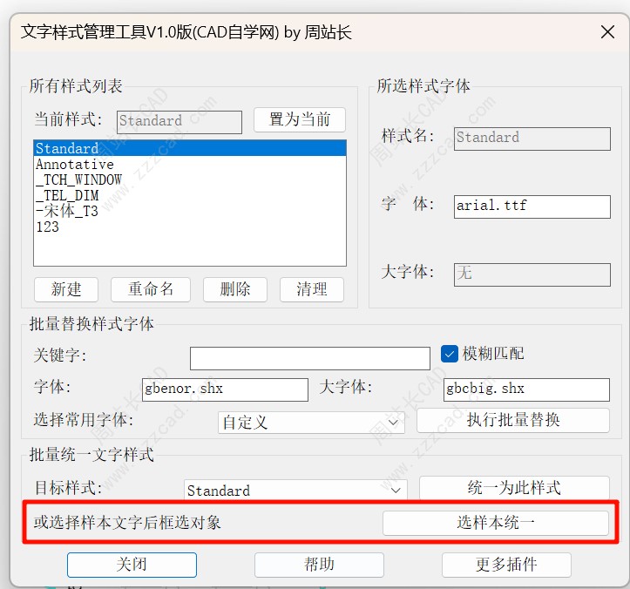Select Annotative in the style list
The width and height of the screenshot is (630, 589).
(75, 165)
